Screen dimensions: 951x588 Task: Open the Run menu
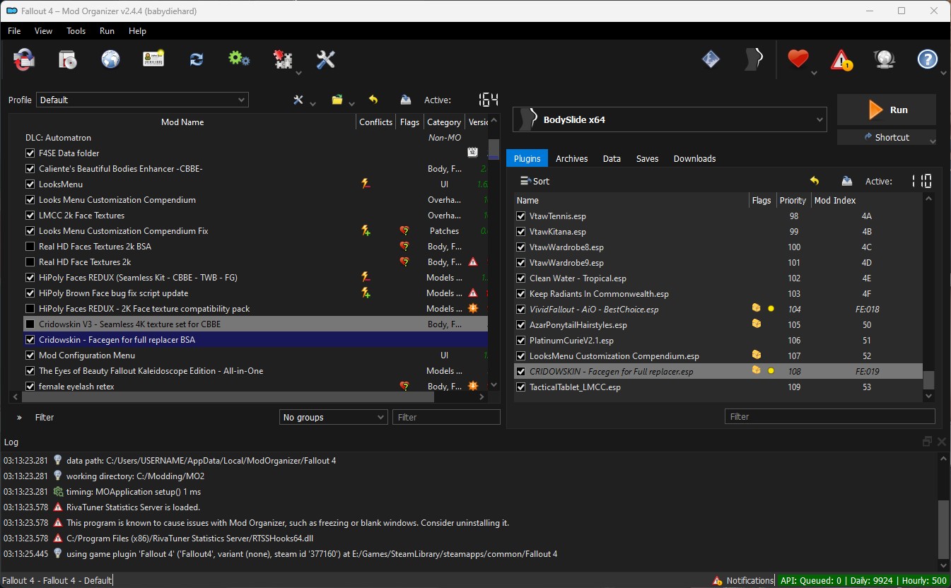point(107,31)
